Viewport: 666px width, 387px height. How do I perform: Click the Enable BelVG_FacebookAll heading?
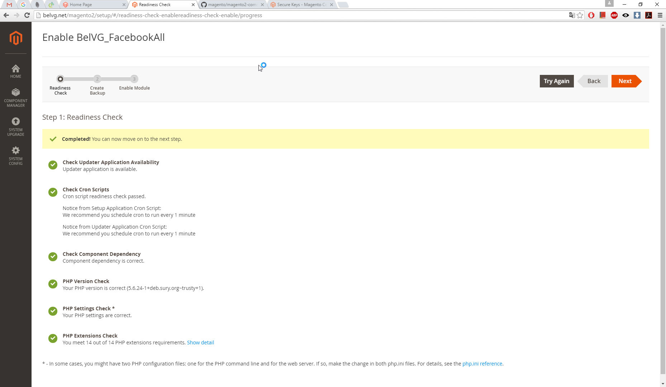(x=104, y=37)
